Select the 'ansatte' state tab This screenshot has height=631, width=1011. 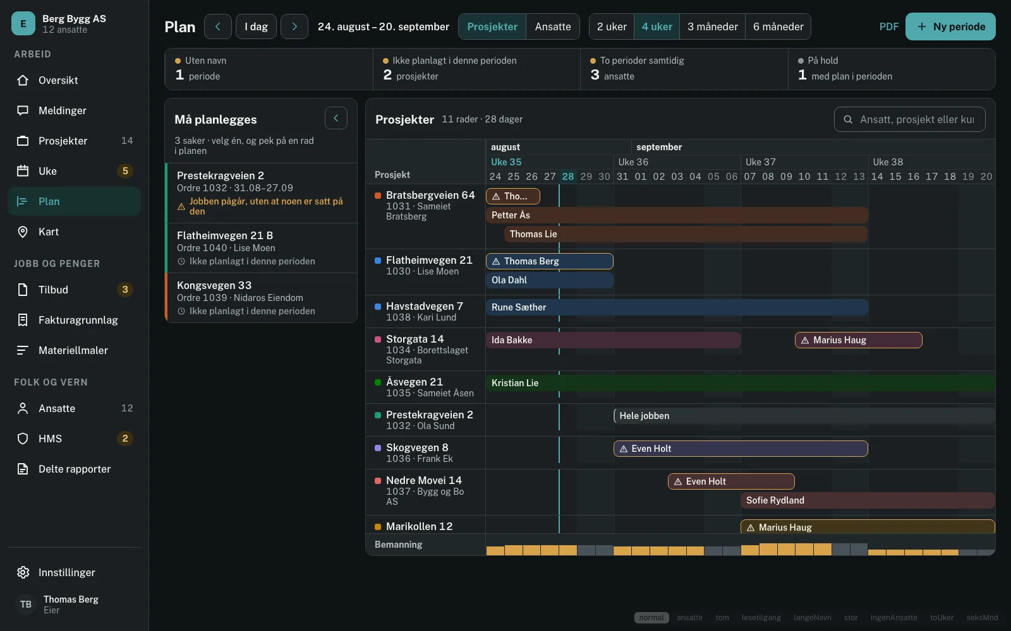click(689, 618)
